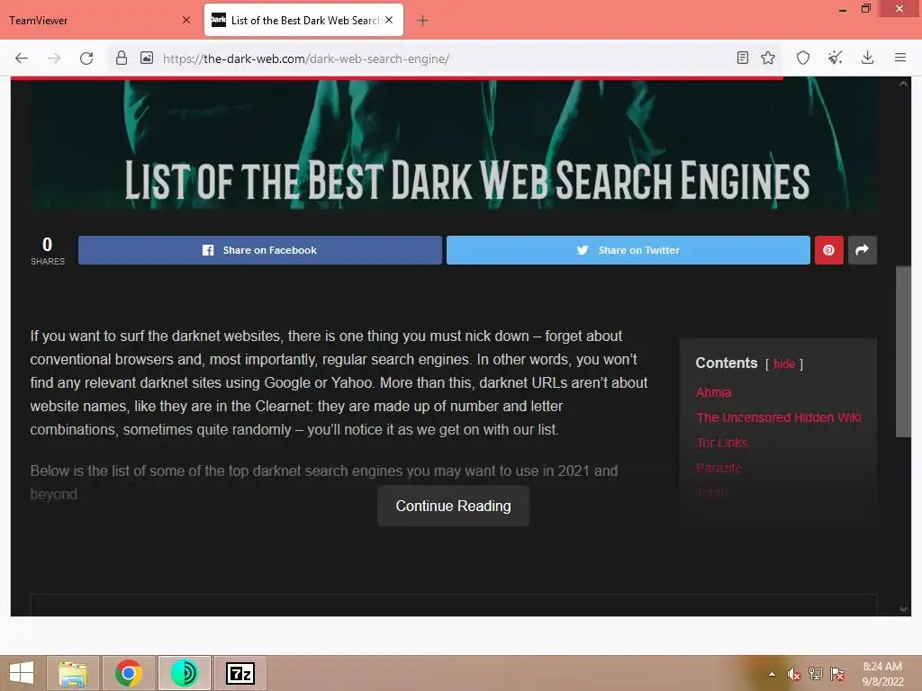Launch Google Chrome from taskbar
The height and width of the screenshot is (691, 922).
[129, 673]
